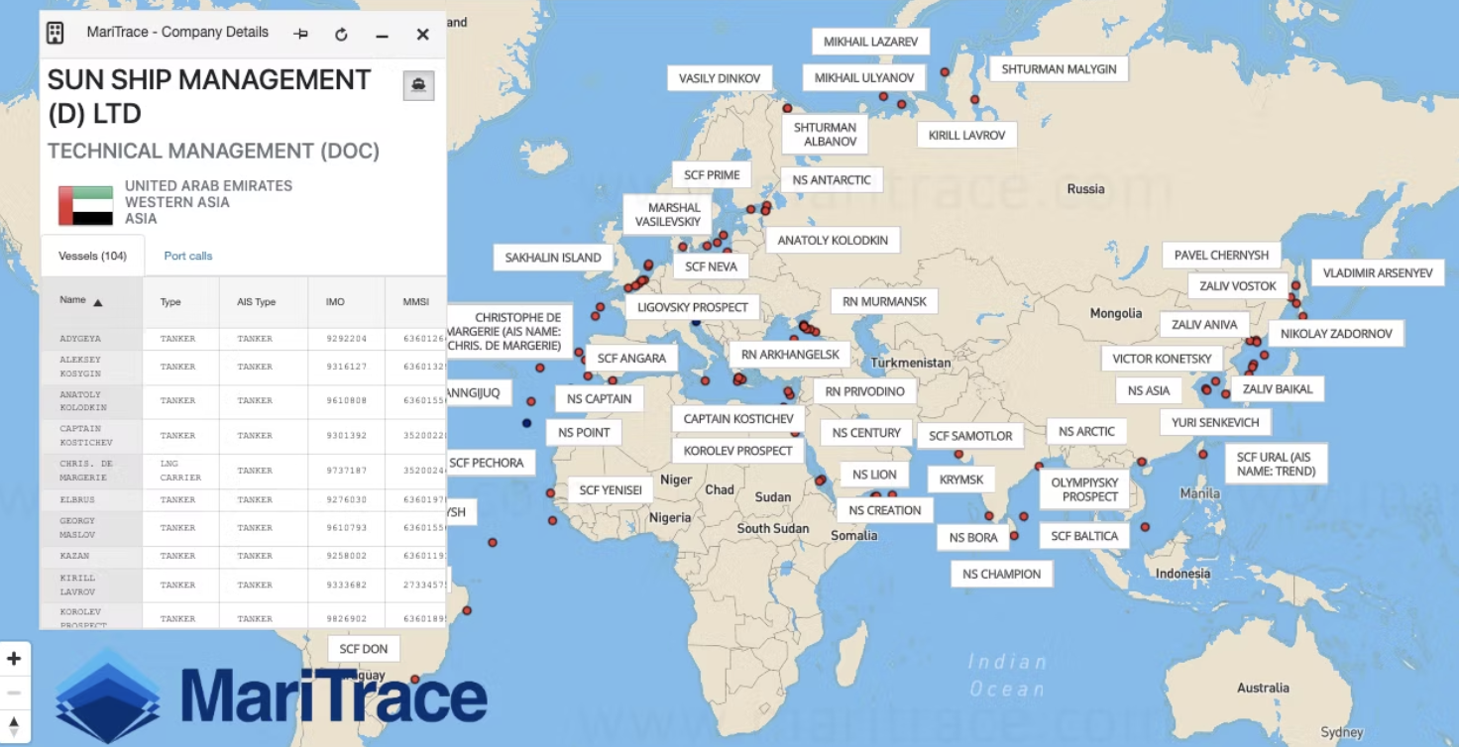Click the SCF URAL (AIS NAME: TREND) label
1459x747 pixels.
[1276, 464]
